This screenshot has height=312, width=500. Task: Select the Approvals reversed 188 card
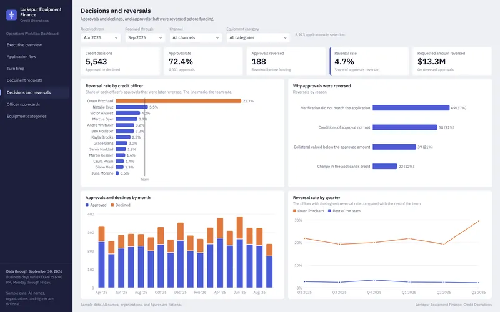[x=286, y=61]
